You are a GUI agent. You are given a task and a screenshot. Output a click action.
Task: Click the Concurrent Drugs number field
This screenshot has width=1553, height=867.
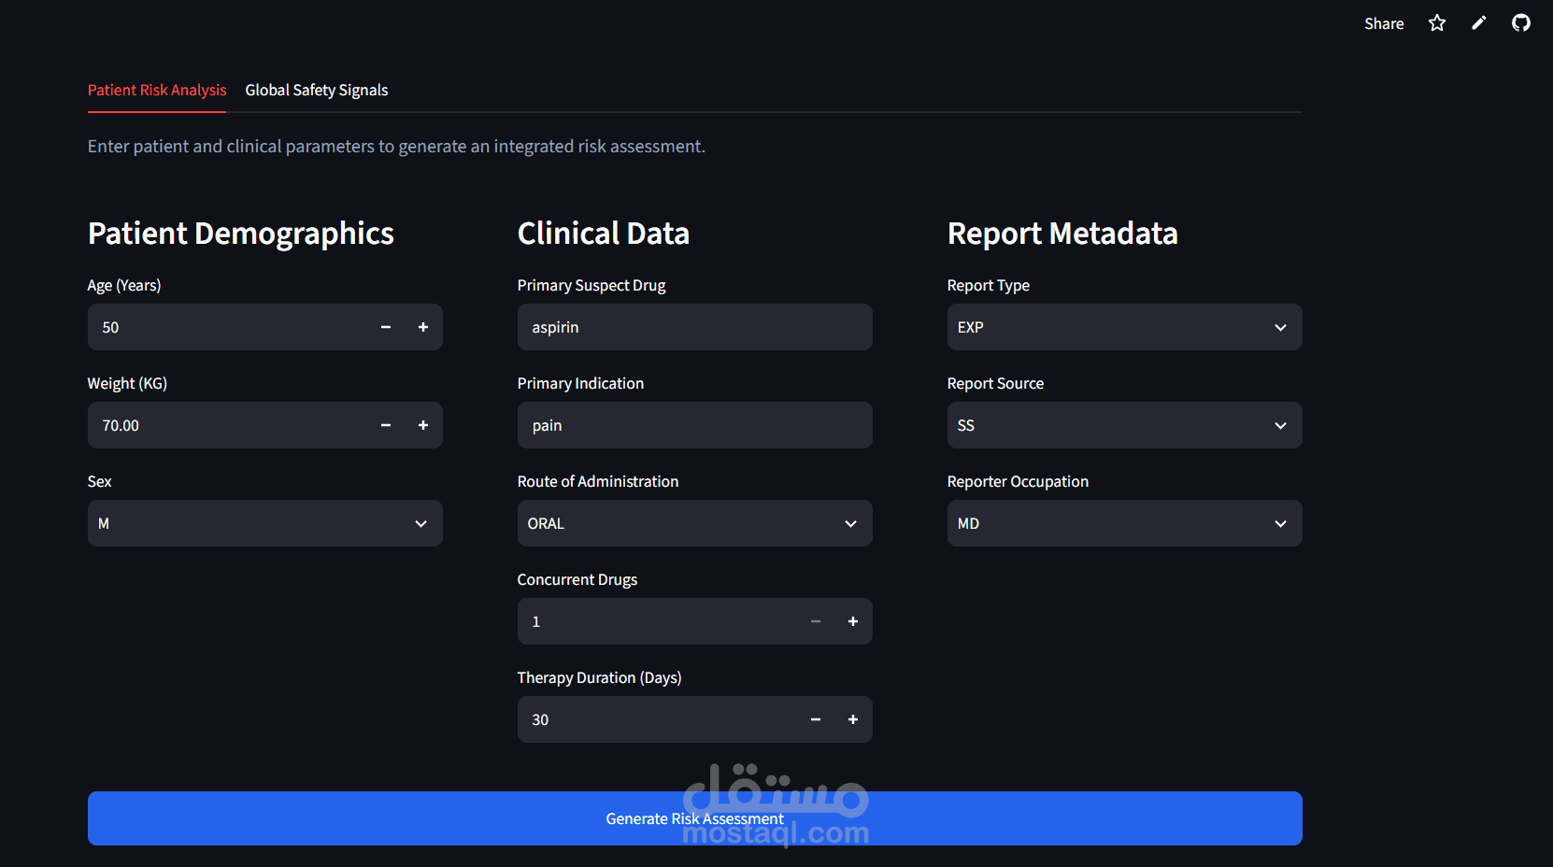pyautogui.click(x=657, y=621)
